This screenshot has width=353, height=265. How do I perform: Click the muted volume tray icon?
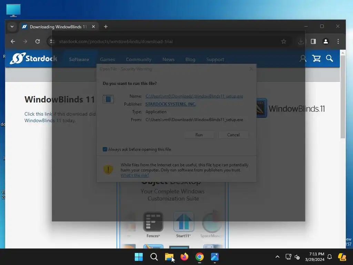[297, 257]
